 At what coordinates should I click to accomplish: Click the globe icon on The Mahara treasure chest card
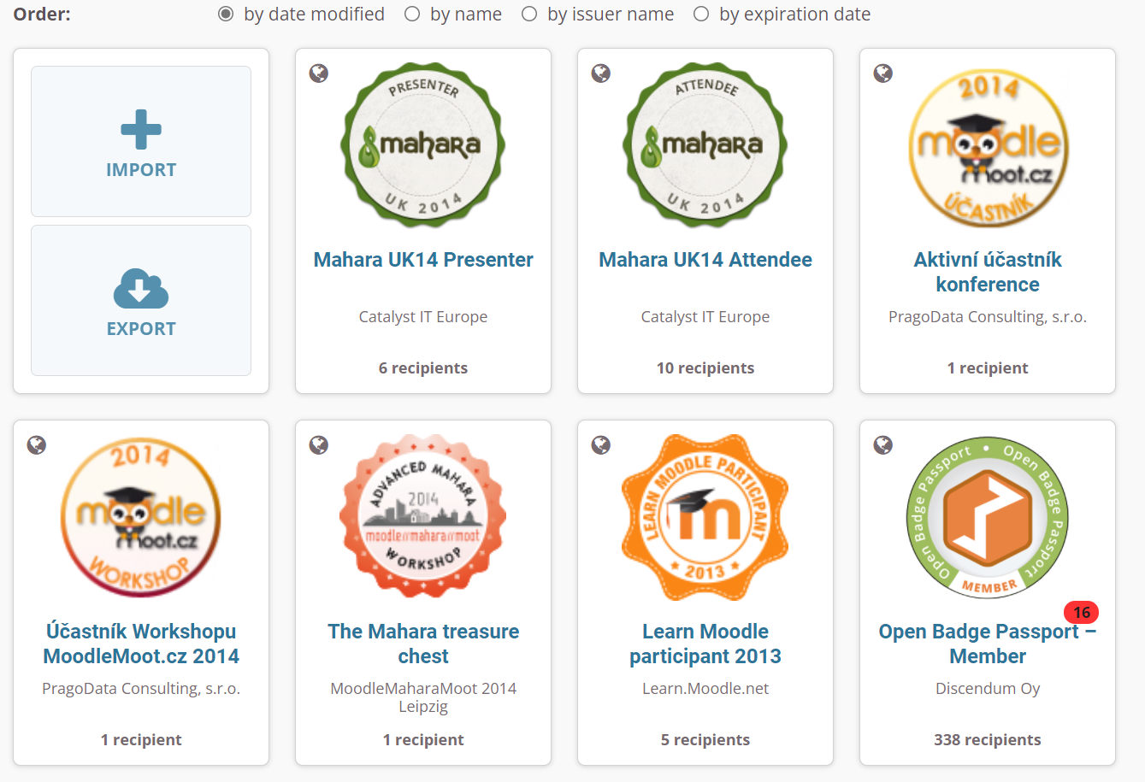[x=318, y=445]
